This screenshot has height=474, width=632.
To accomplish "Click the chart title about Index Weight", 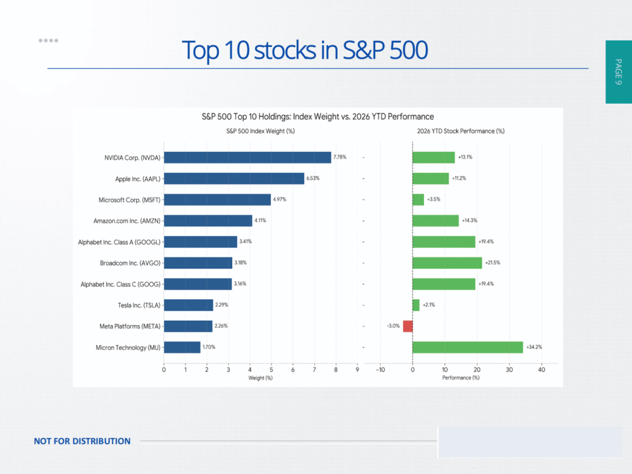I will (318, 117).
